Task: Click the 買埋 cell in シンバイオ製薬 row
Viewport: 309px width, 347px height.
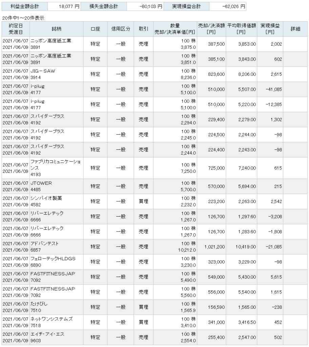Action: (x=143, y=202)
